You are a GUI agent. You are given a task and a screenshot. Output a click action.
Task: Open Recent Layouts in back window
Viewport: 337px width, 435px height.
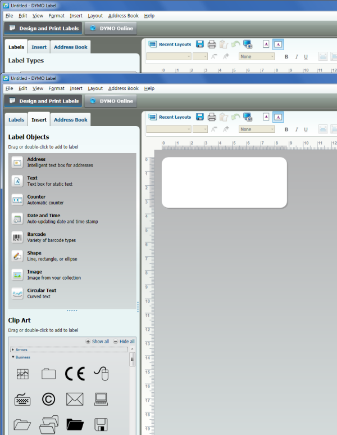click(170, 44)
